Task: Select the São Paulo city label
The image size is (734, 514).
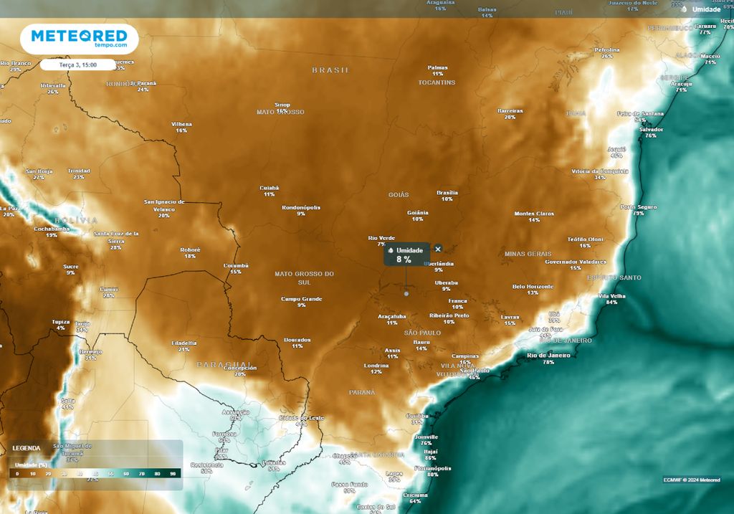Action: click(x=475, y=371)
